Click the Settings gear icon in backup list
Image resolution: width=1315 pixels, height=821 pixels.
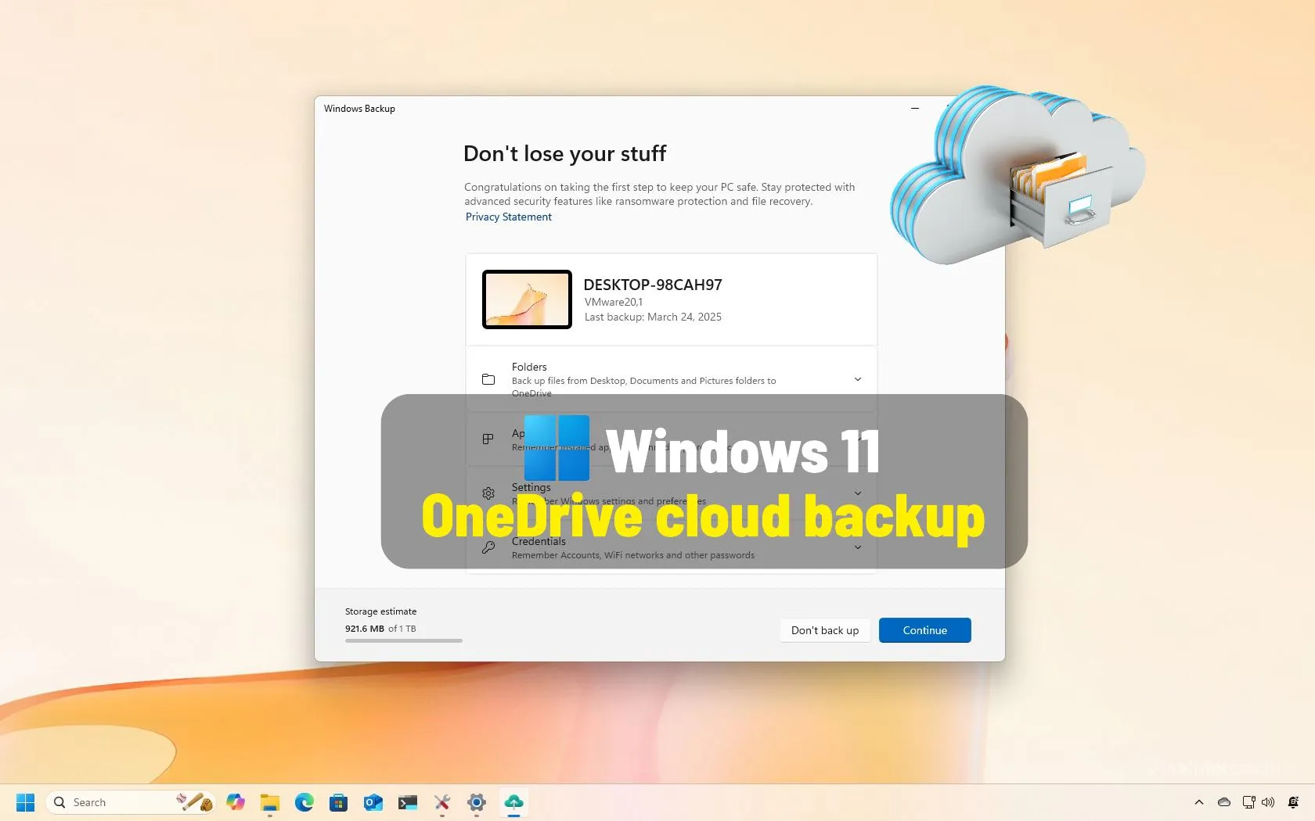click(488, 493)
